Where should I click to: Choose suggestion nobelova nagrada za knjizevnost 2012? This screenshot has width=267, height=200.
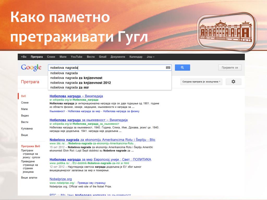click(110, 83)
